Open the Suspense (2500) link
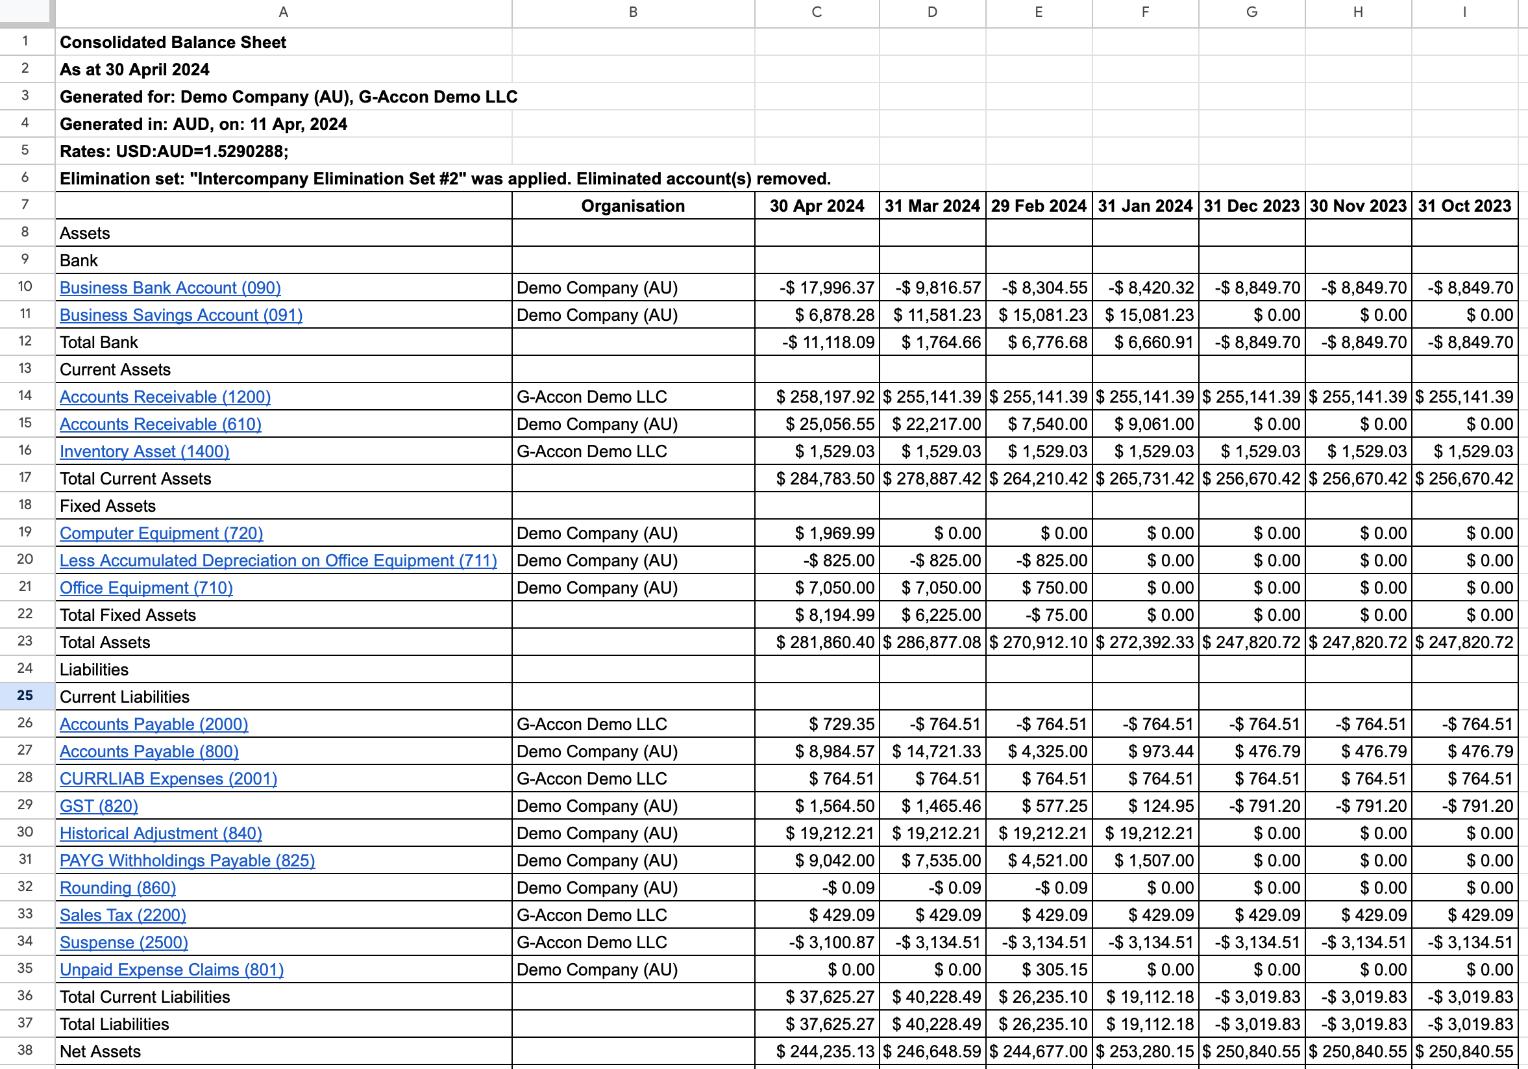 coord(123,942)
